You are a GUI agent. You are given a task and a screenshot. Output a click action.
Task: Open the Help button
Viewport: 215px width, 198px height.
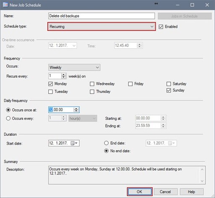click(191, 192)
